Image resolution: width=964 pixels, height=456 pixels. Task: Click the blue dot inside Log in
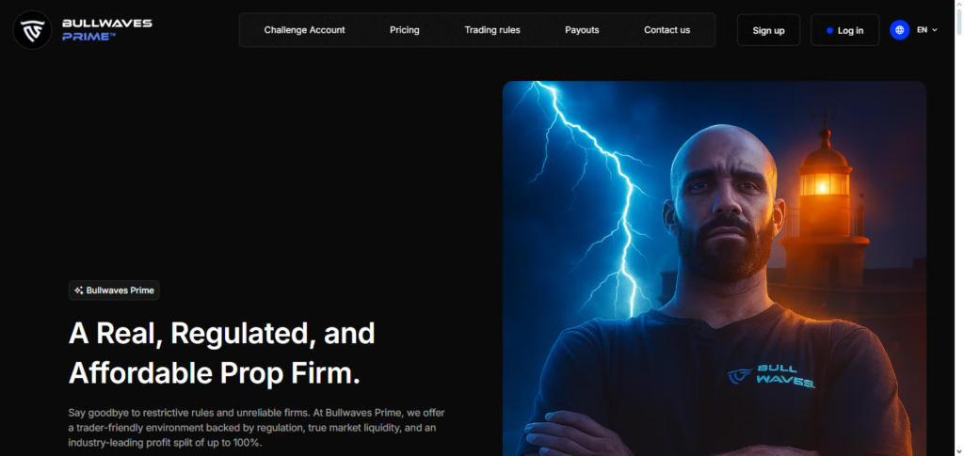click(829, 31)
